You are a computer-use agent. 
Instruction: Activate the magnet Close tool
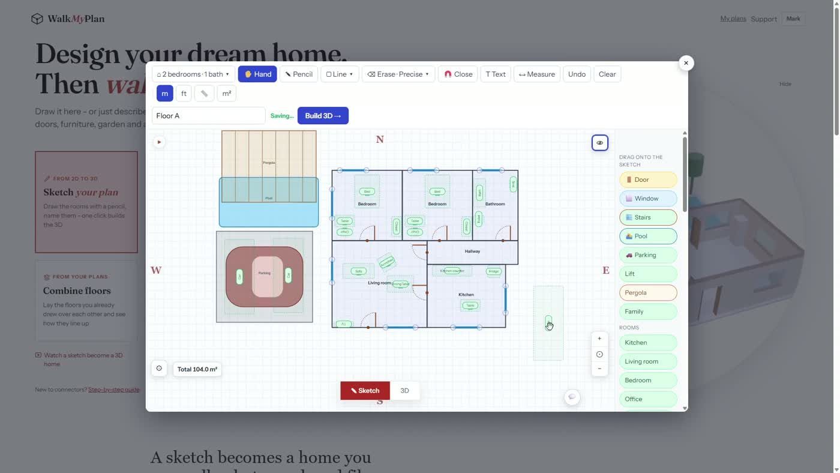(x=458, y=74)
